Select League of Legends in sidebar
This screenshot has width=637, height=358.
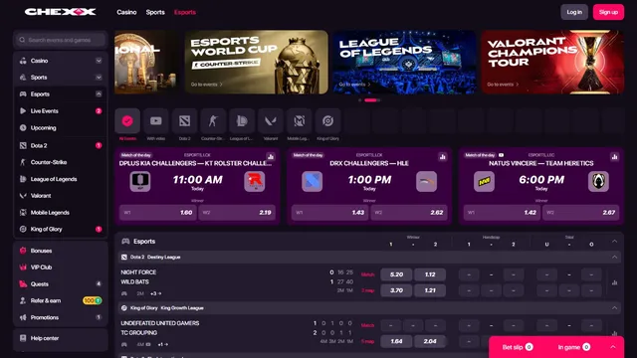click(61, 179)
